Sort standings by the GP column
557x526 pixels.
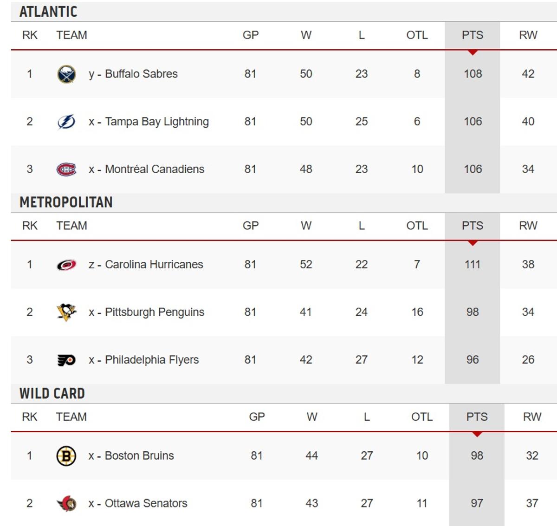tap(250, 35)
